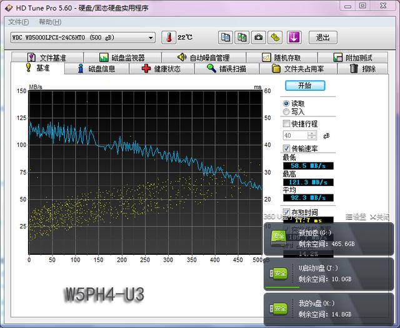Click green 安全 icon for 新加卷 (G:)

point(278,238)
